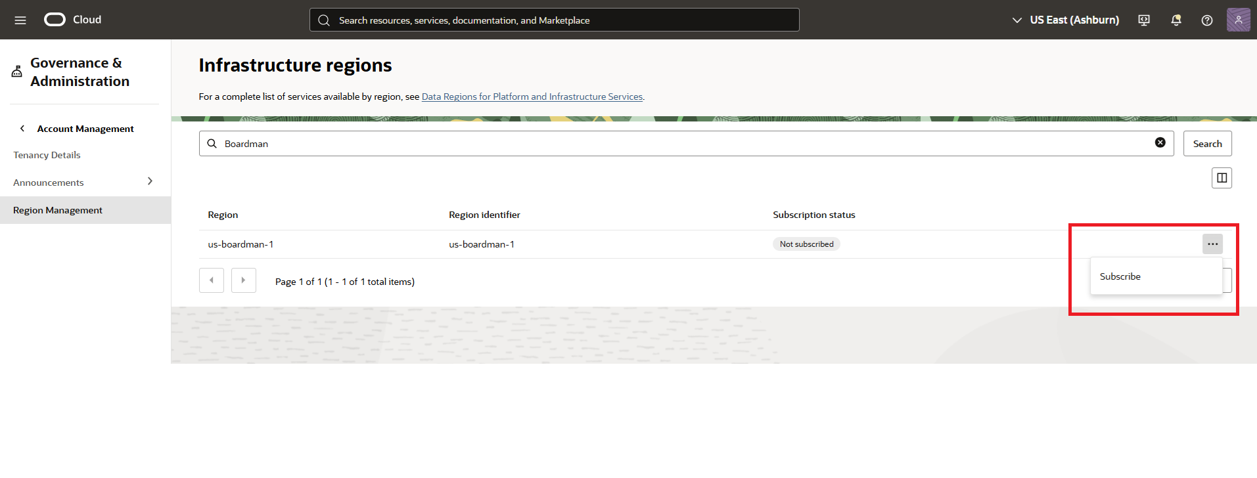Clear the Boardman search text
Viewport: 1257px width, 478px height.
pos(1160,143)
